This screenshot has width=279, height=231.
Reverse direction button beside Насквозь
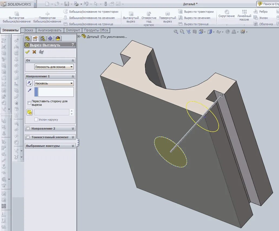tap(29, 83)
